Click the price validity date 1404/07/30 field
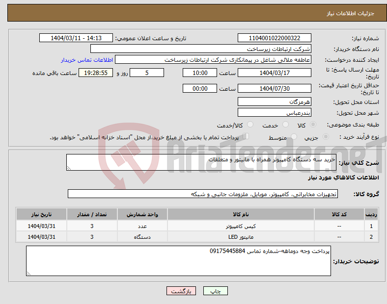This screenshot has height=304, width=387. (x=274, y=88)
